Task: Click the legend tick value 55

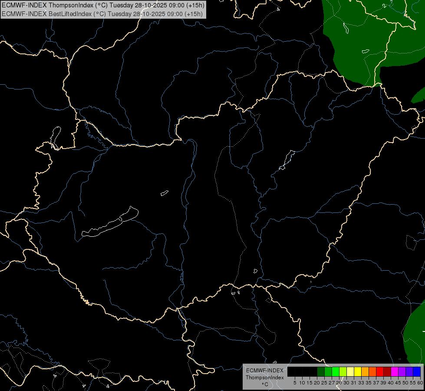Action: (413, 383)
